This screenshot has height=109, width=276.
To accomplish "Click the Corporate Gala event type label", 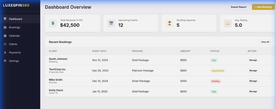I will tap(56, 72).
